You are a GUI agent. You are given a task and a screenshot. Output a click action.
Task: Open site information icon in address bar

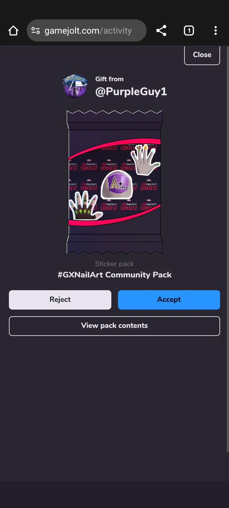point(36,31)
